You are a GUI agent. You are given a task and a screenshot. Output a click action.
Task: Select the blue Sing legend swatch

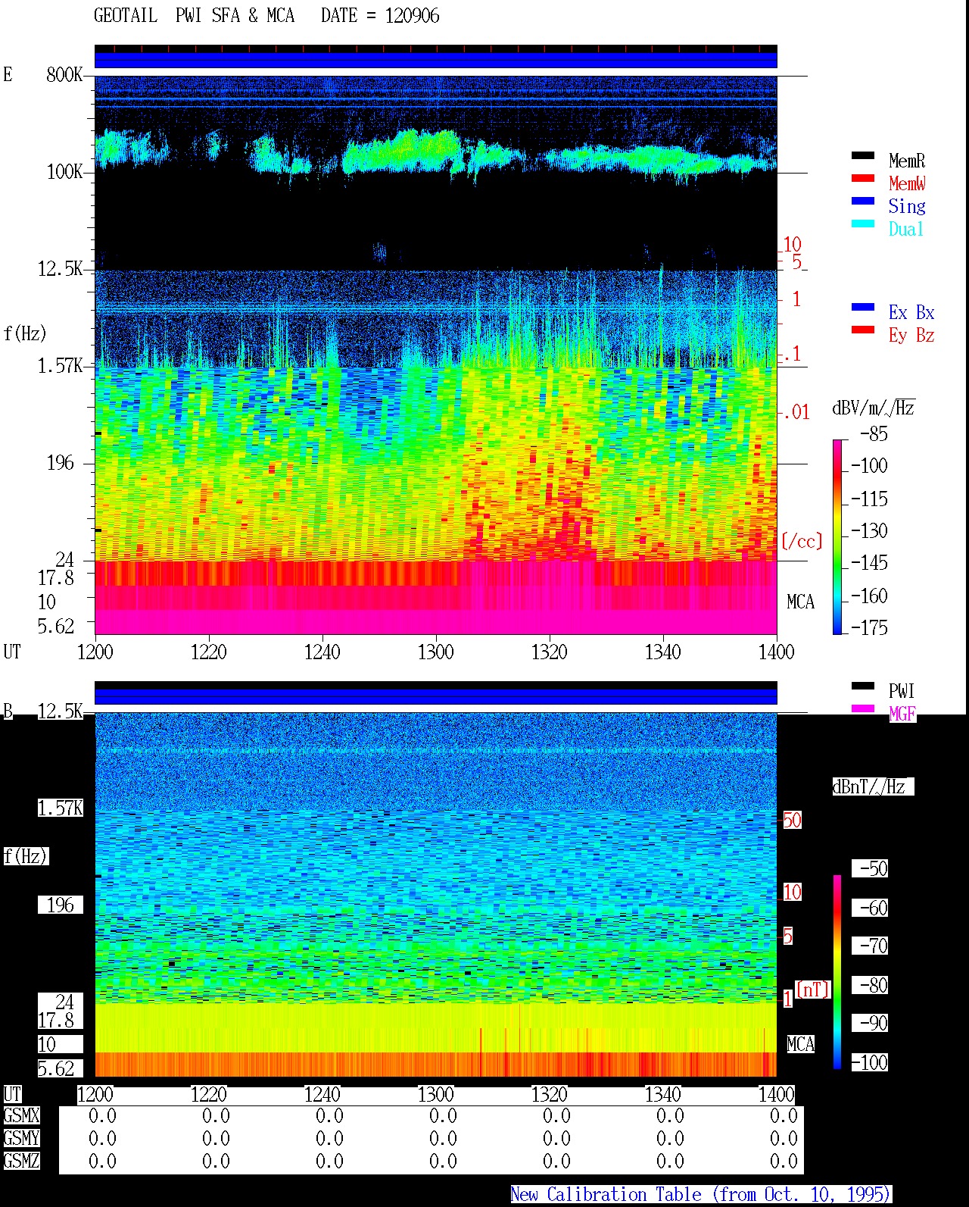pos(862,202)
